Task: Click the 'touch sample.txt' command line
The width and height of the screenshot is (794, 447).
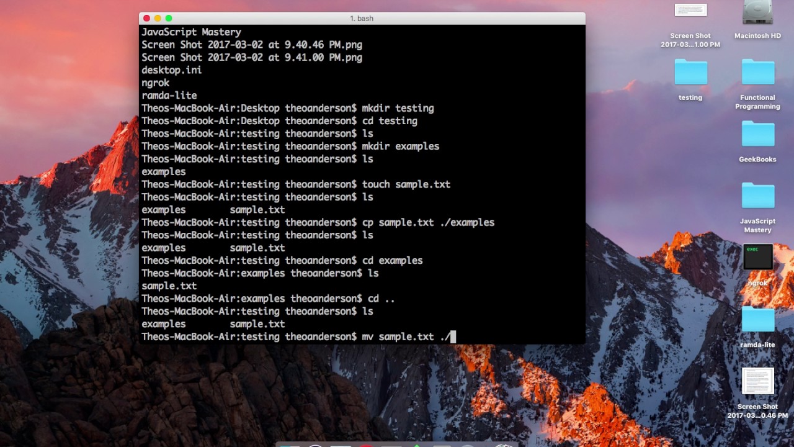Action: [x=296, y=184]
